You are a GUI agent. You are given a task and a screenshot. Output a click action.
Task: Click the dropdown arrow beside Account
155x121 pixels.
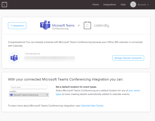pyautogui.click(x=148, y=5)
